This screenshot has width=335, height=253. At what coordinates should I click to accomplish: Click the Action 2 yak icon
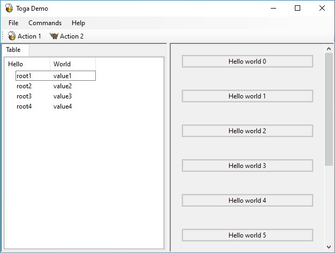coord(54,36)
